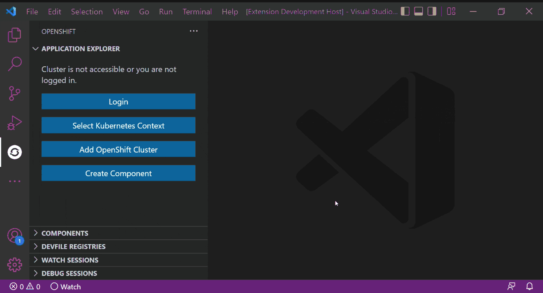Viewport: 543px width, 293px height.
Task: Open the Run and Debug view
Action: [15, 123]
